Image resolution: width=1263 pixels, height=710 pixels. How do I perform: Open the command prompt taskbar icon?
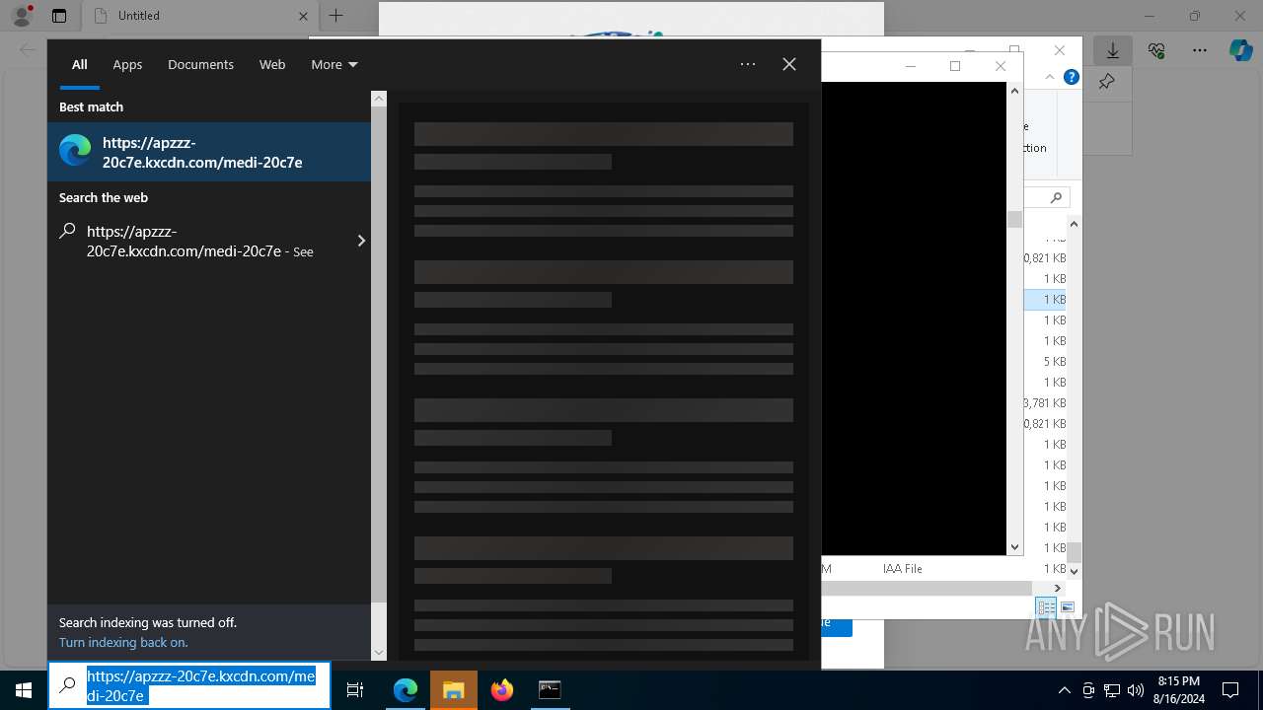click(x=550, y=690)
